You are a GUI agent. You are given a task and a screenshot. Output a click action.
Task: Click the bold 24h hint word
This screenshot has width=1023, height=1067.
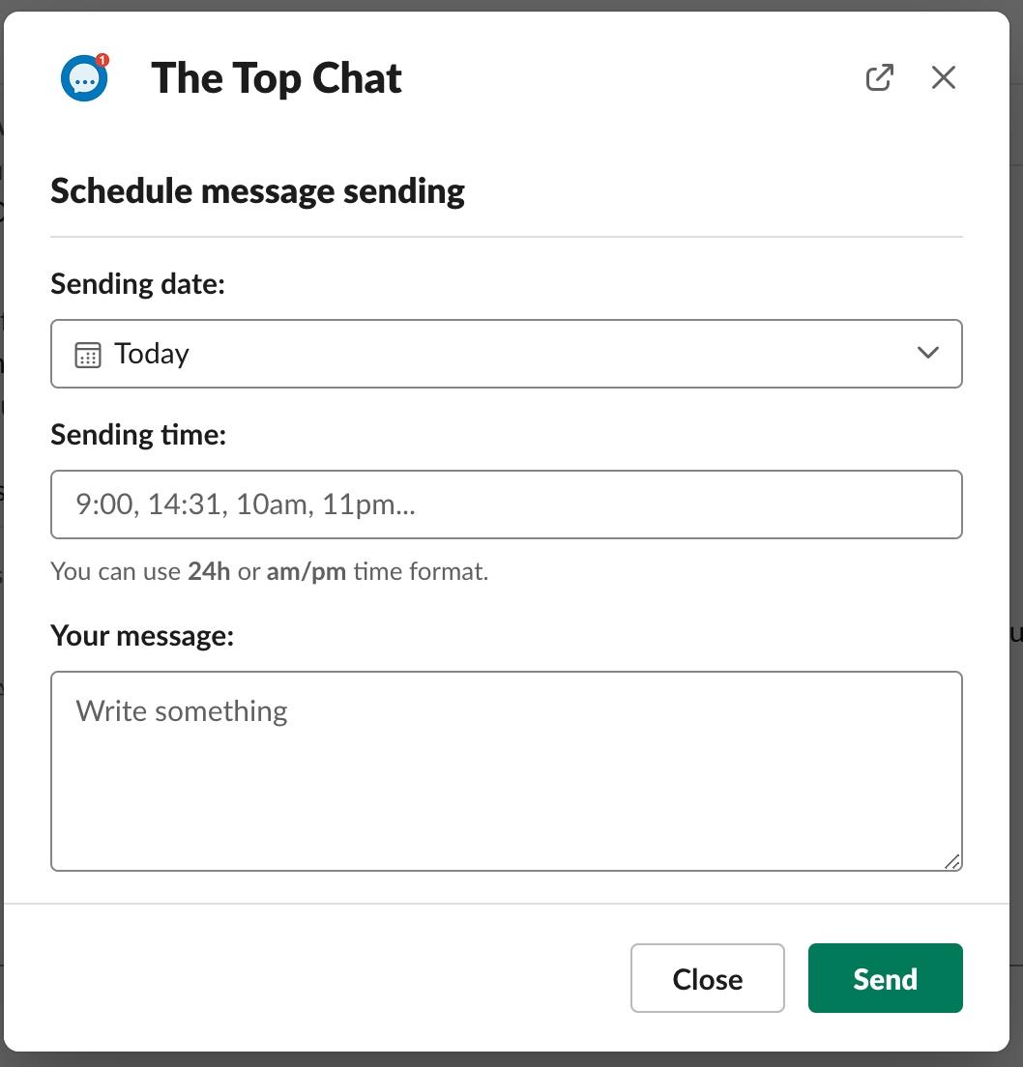click(209, 571)
